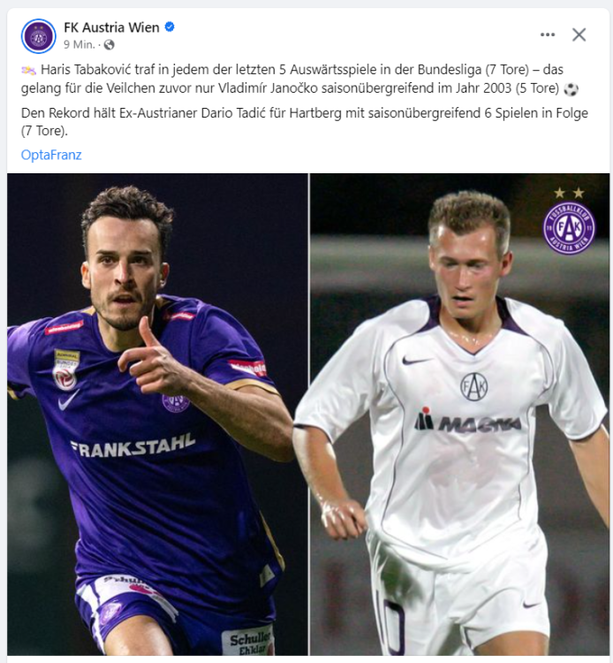The image size is (613, 663).
Task: Click the emoji before Haris Tabaković's name
Action: (29, 70)
